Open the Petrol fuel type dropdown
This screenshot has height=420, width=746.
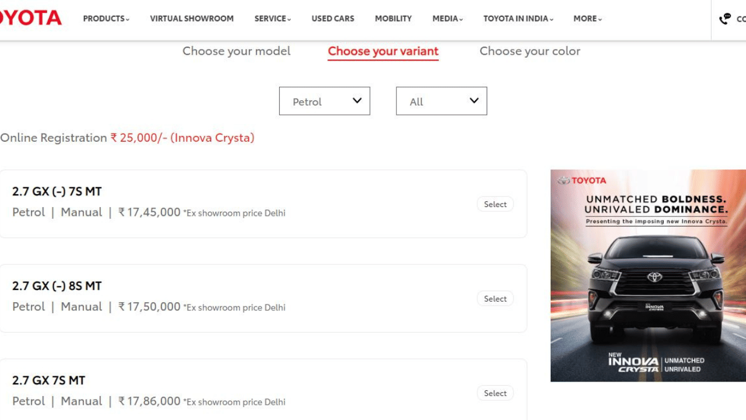coord(325,101)
